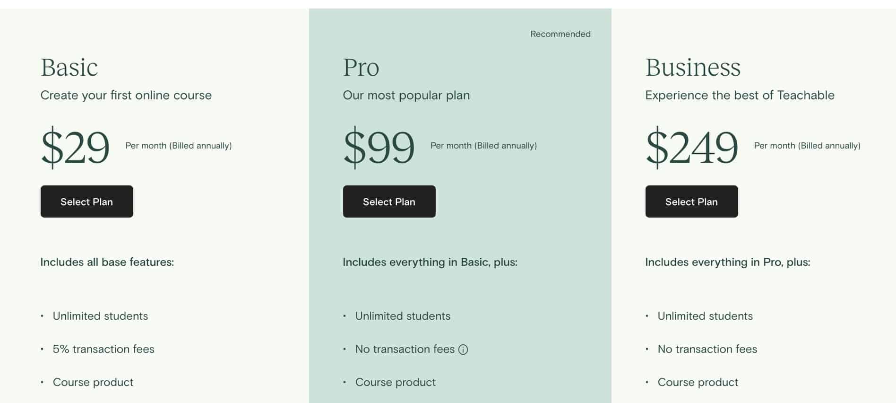Viewport: 896px width, 403px height.
Task: Click the $249 price amount
Action: coord(691,147)
